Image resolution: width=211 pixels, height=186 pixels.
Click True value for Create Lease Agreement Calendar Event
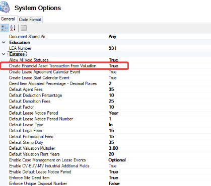113,72
